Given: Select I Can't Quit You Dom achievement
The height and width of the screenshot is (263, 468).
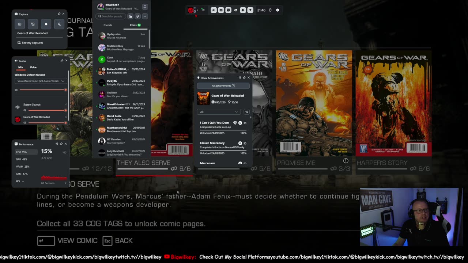Looking at the screenshot, I should click(223, 128).
